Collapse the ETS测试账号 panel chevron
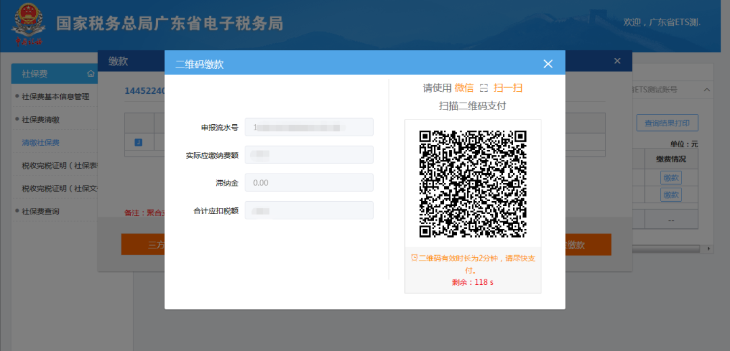Image resolution: width=730 pixels, height=351 pixels. [x=707, y=89]
